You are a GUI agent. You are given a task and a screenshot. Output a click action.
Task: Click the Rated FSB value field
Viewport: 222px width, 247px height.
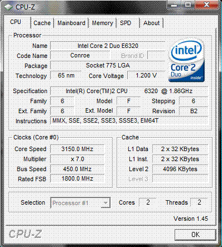[78, 179]
